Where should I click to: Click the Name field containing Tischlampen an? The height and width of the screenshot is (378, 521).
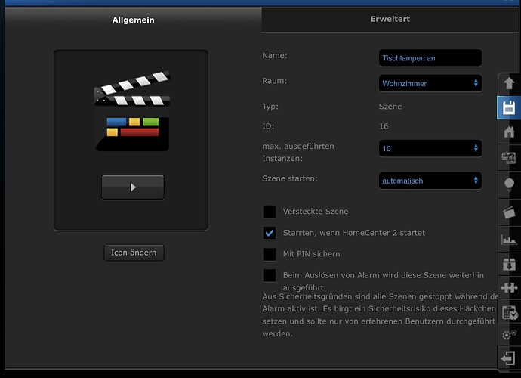coord(430,58)
